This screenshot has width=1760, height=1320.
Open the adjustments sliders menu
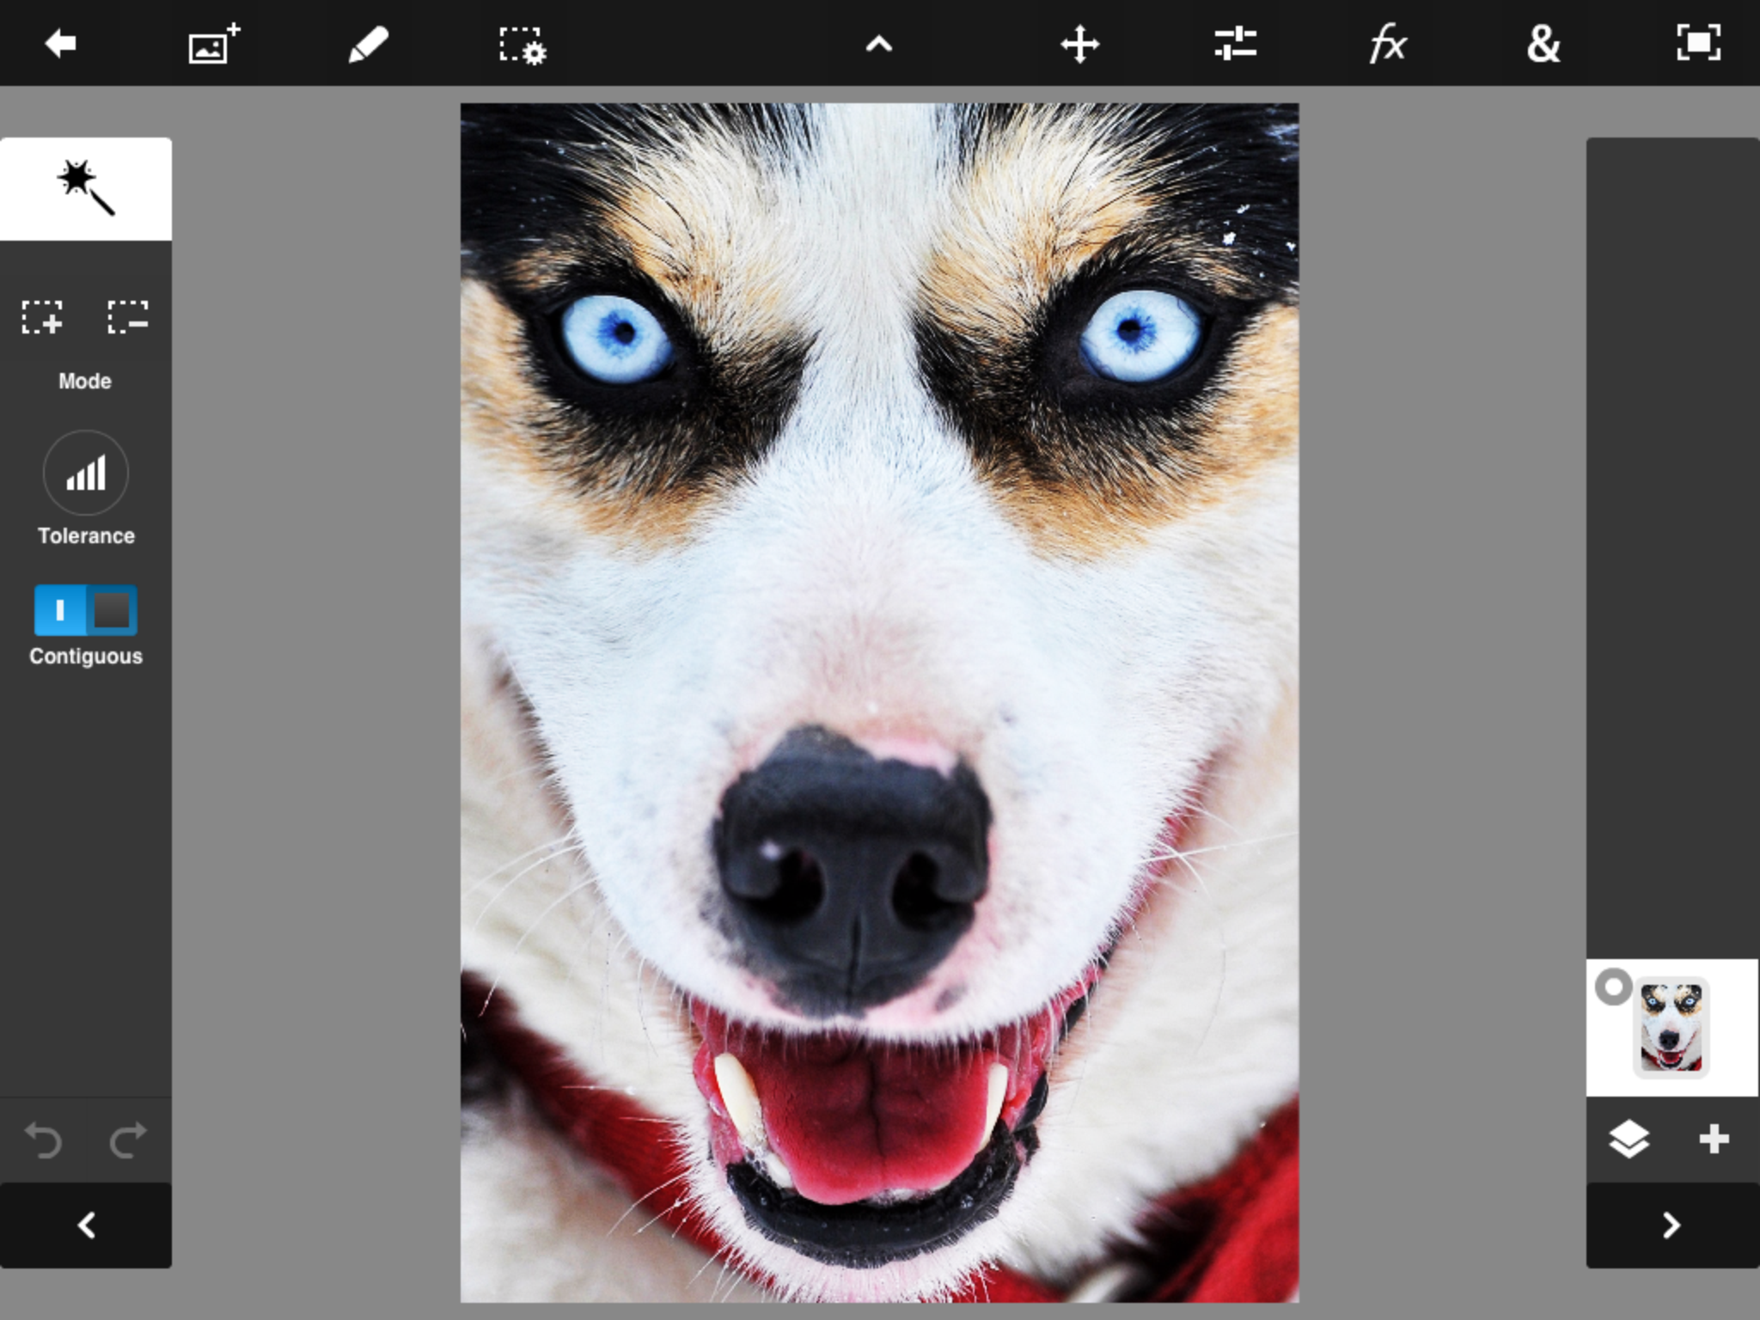pyautogui.click(x=1235, y=43)
